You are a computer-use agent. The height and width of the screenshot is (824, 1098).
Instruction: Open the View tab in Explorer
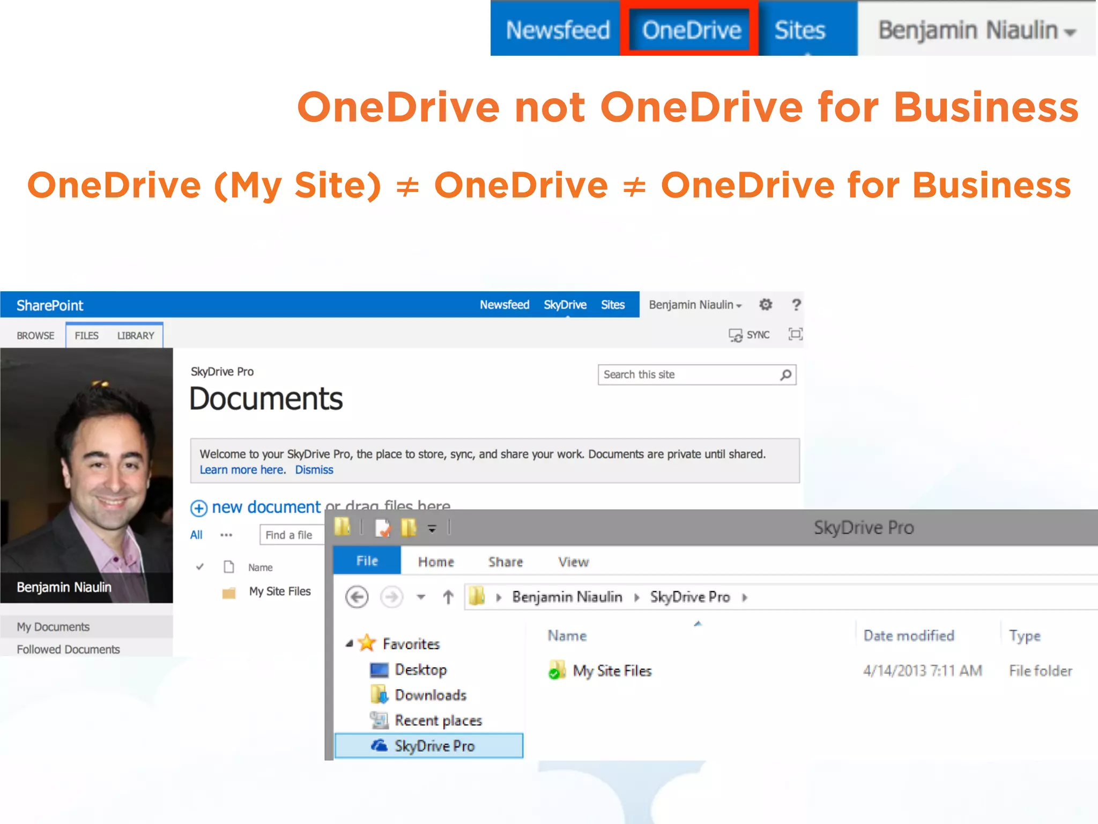tap(573, 562)
